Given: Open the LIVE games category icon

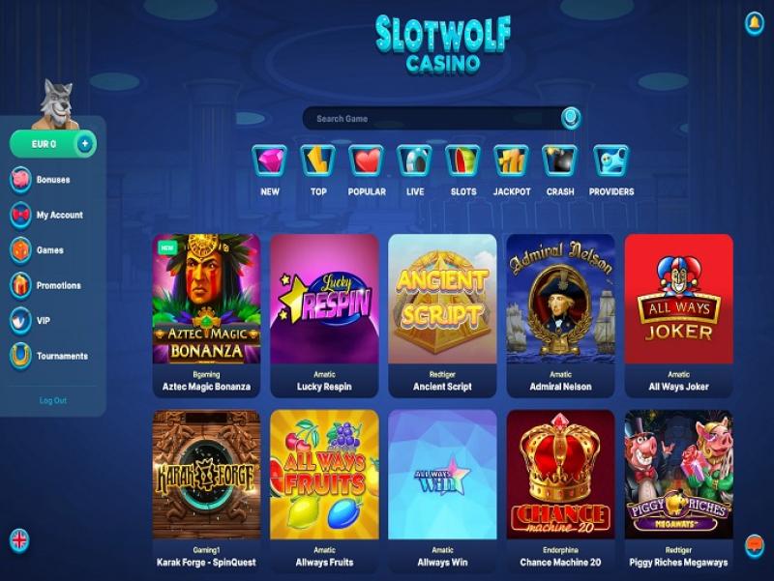Looking at the screenshot, I should point(415,161).
